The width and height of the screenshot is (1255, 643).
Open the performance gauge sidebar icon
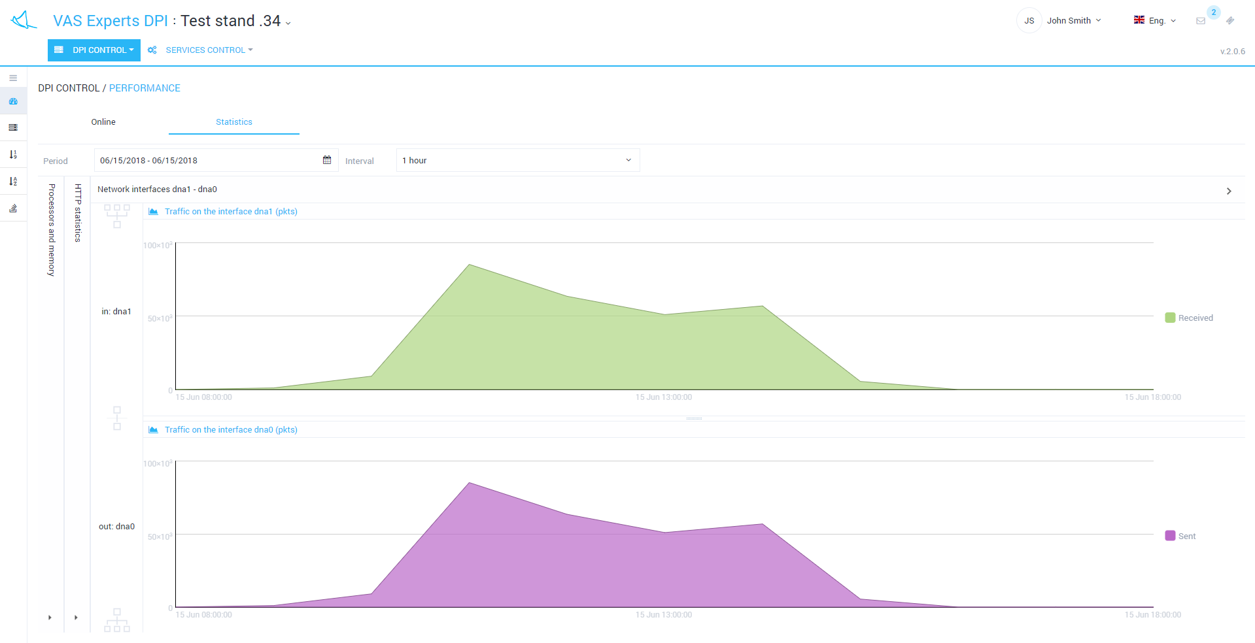tap(13, 101)
